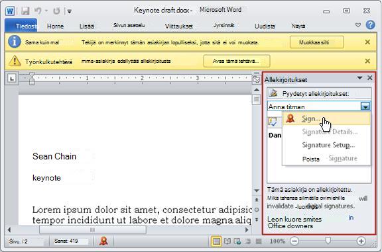382x252 pixels.
Task: Switch to Web Layout view
Action: [237, 241]
